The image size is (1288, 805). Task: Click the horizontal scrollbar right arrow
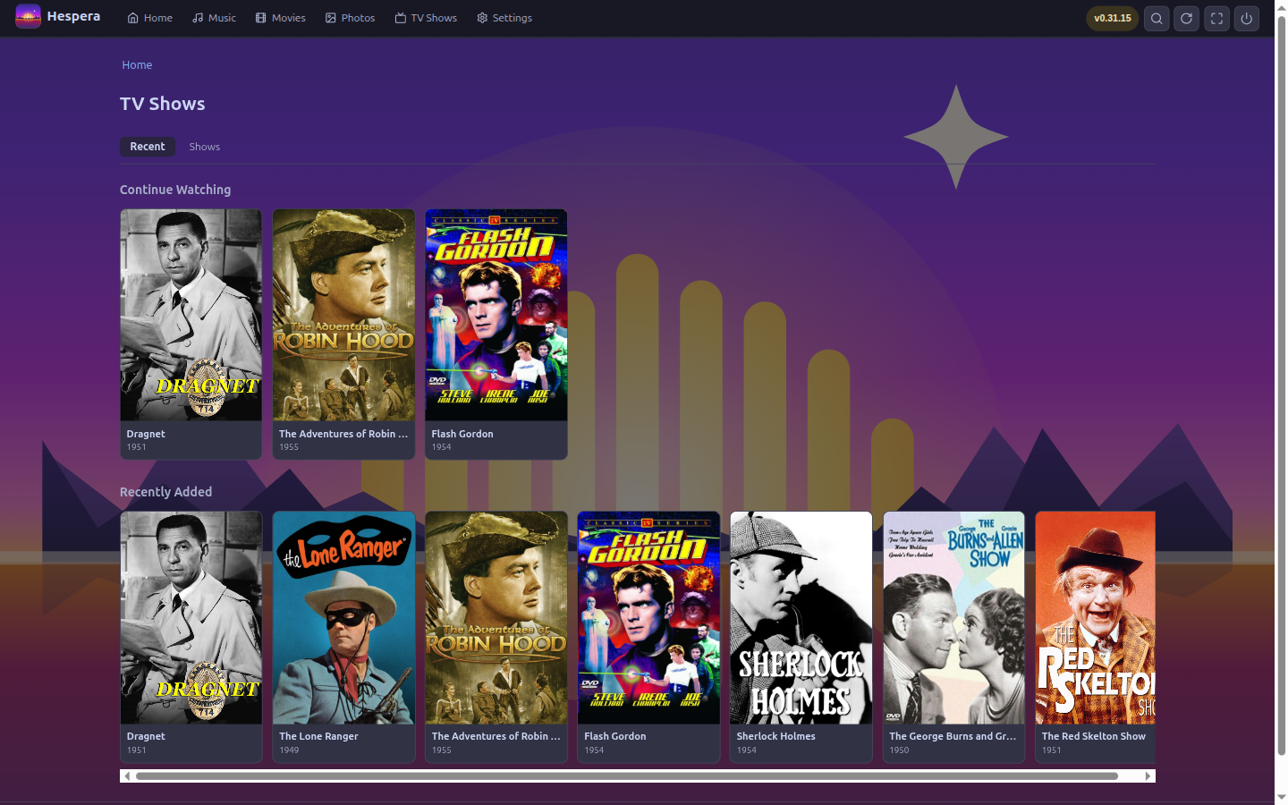(x=1148, y=775)
